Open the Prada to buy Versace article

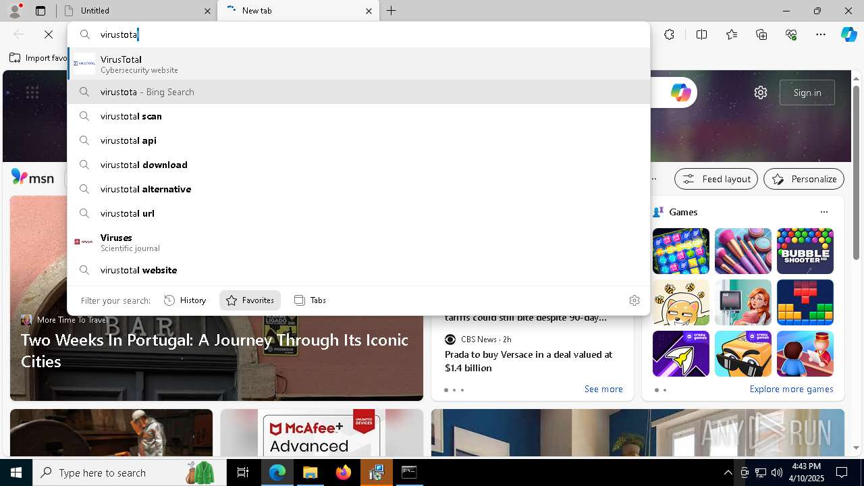(x=529, y=361)
